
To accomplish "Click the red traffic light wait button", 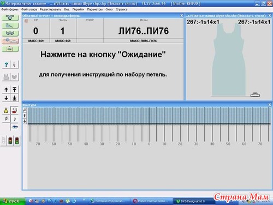I will (10, 141).
